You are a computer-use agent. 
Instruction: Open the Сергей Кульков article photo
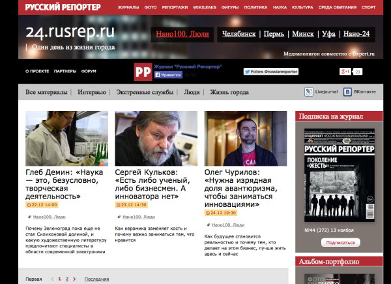tap(156, 138)
